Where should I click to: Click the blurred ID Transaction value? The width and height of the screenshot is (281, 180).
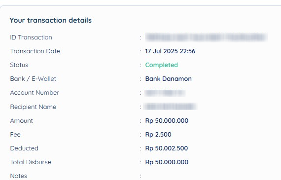point(207,37)
